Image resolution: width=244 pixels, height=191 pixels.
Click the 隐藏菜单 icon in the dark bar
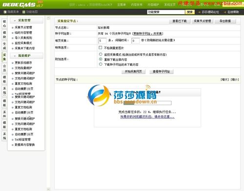(5, 12)
